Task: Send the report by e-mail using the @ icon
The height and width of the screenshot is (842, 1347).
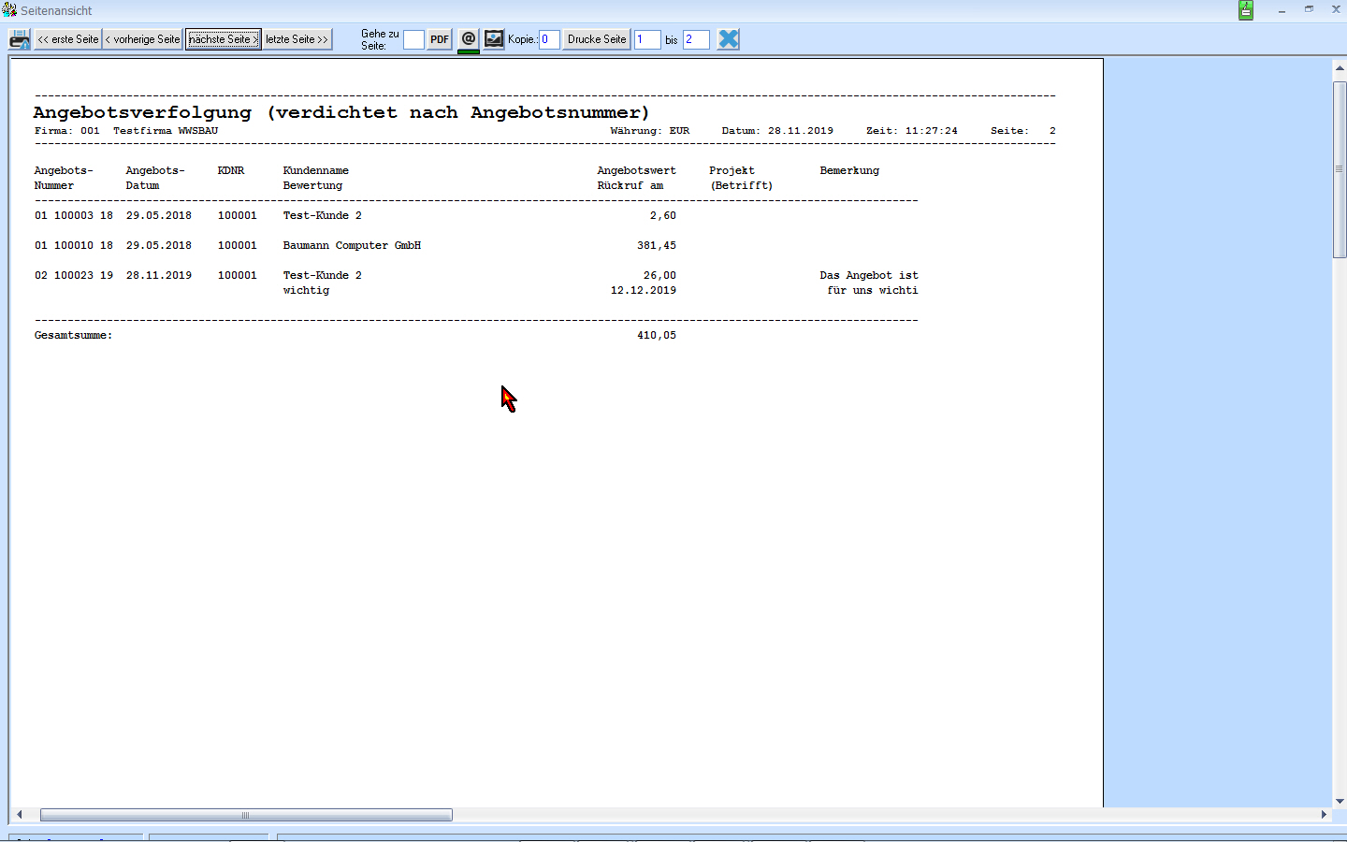Action: pos(469,39)
